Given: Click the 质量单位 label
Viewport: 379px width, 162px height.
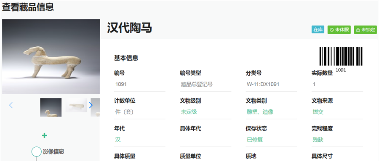Looking at the screenshot, I should pyautogui.click(x=190, y=157).
